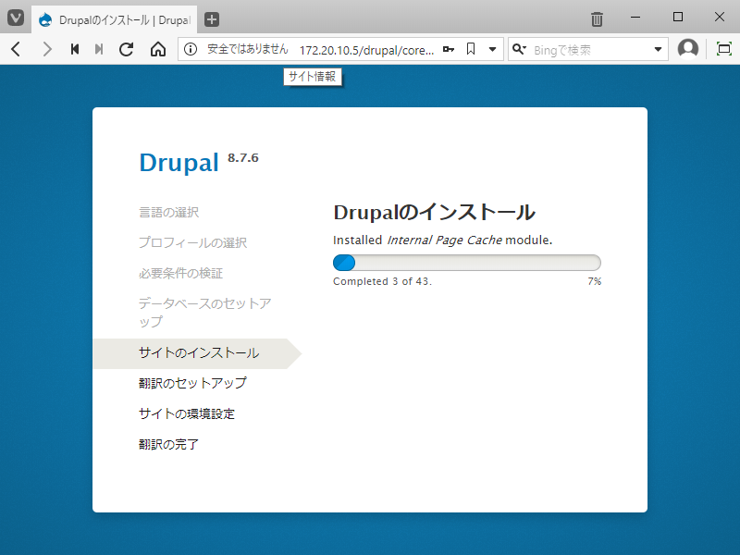Screen dimensions: 740x555
Task: Click the サイトの環境設定 step
Action: pos(187,413)
